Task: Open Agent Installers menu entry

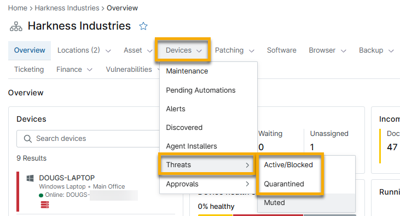Action: (208, 146)
